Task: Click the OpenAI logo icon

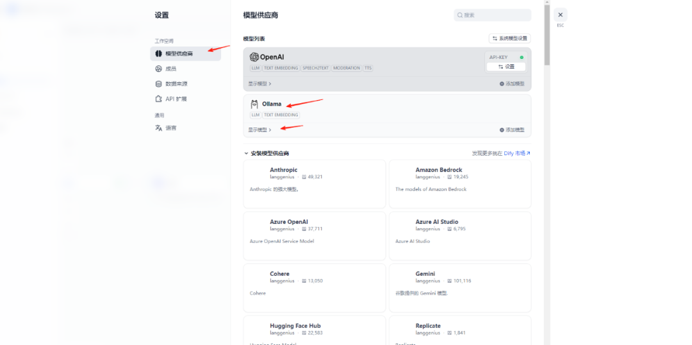Action: pyautogui.click(x=254, y=57)
